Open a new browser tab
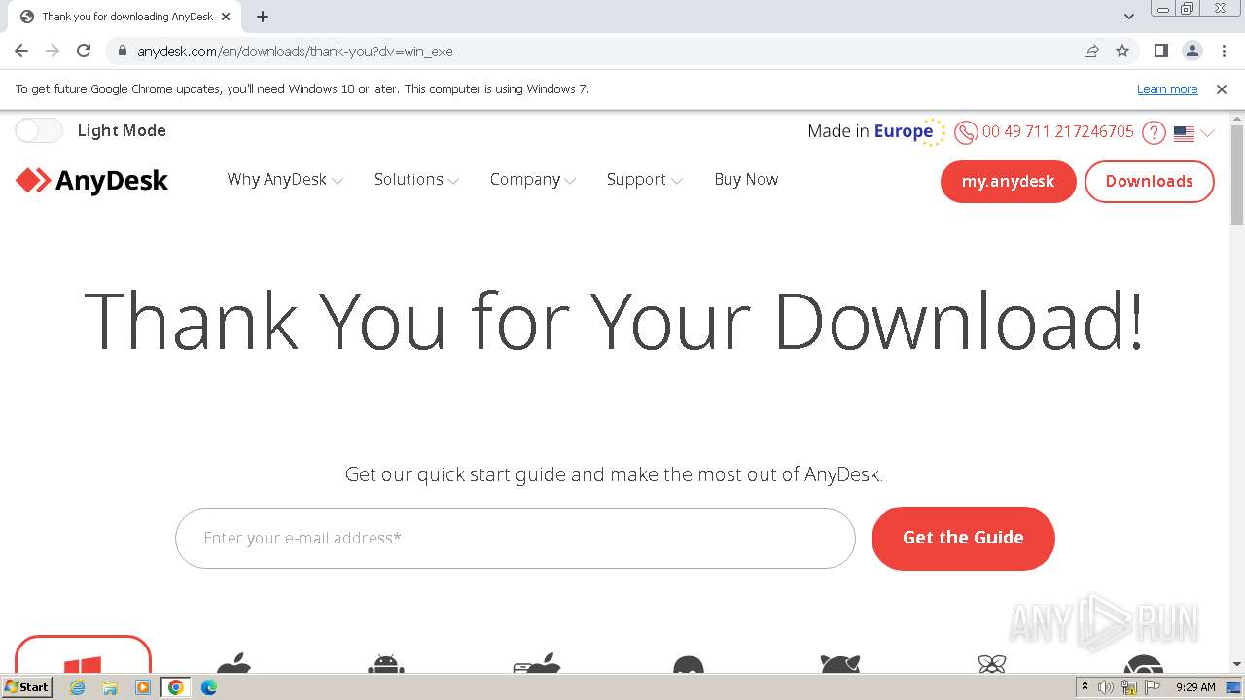The image size is (1245, 700). (x=263, y=17)
